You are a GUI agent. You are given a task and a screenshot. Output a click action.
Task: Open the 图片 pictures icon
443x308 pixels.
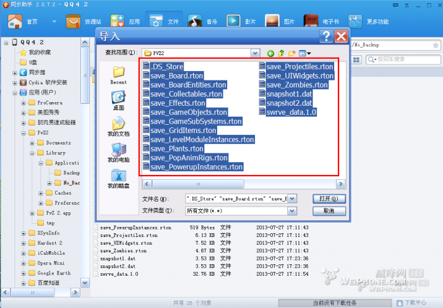272,22
